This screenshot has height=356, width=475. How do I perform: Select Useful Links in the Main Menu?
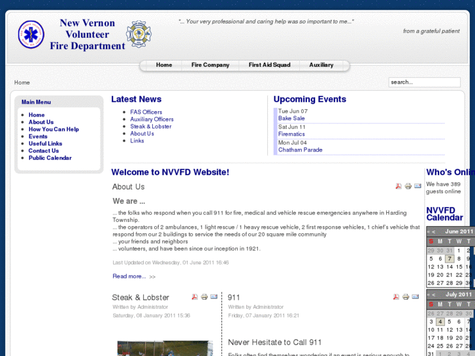point(45,144)
